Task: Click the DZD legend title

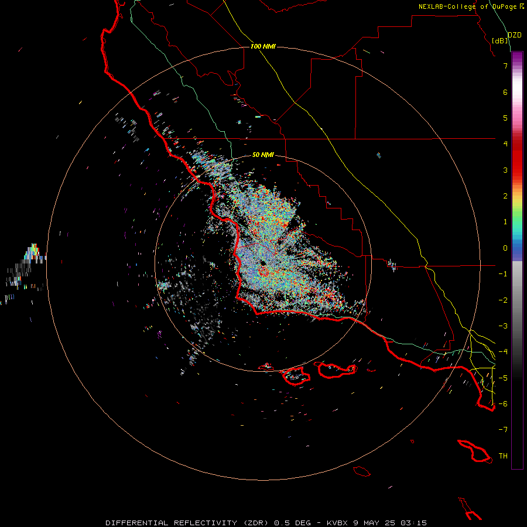Action: 515,35
